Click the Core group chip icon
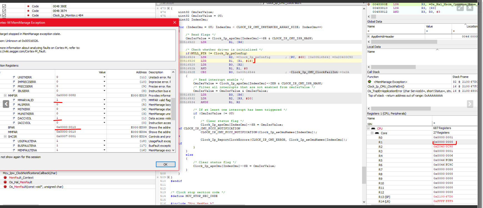 [x=377, y=133]
